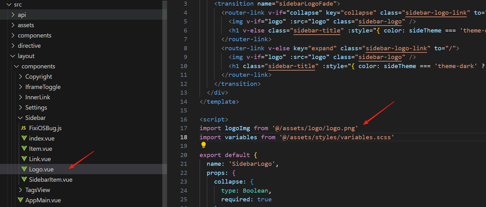This screenshot has width=486, height=207.
Task: Open the Copyright folder
Action: pyautogui.click(x=38, y=76)
